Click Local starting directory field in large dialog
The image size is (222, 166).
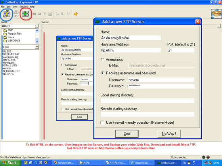click(x=147, y=101)
